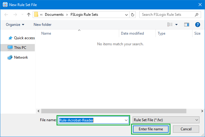The height and width of the screenshot is (137, 205).
Task: Select This PC in navigation pane
Action: point(18,48)
